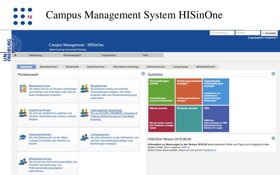
Task: Focus the Passwort input field
Action: (248, 33)
